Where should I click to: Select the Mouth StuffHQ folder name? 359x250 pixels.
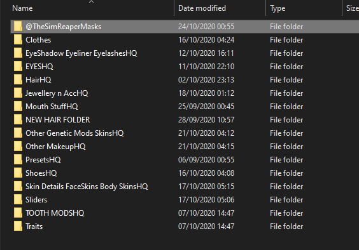point(52,107)
